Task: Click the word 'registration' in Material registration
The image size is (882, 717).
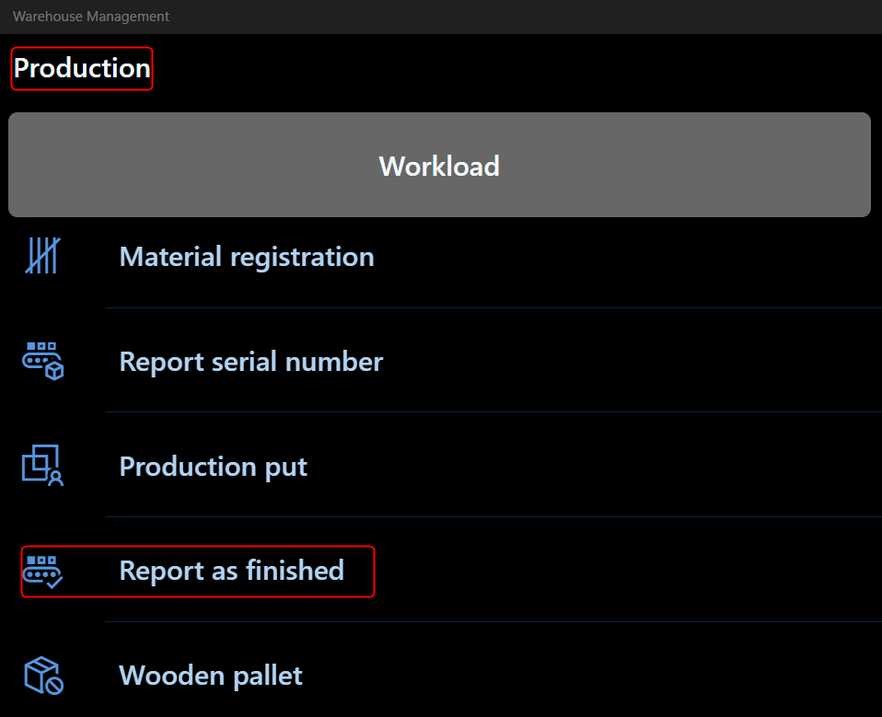Action: 303,258
